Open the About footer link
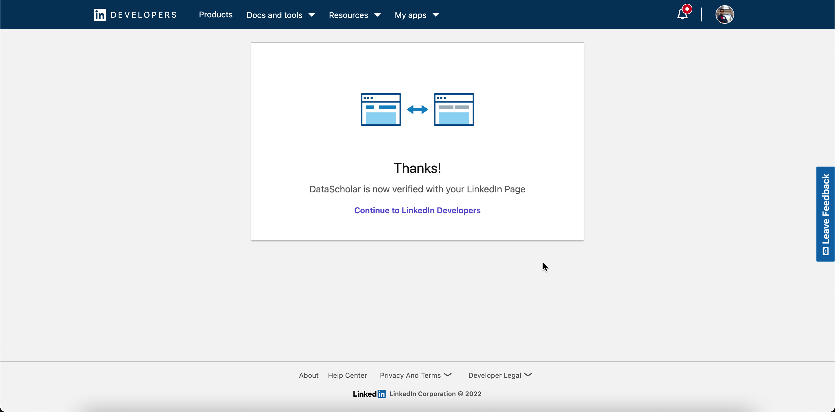The height and width of the screenshot is (412, 835). pos(308,375)
